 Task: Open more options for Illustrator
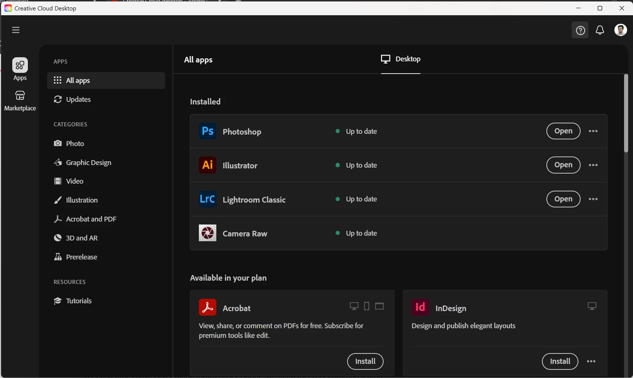coord(593,165)
